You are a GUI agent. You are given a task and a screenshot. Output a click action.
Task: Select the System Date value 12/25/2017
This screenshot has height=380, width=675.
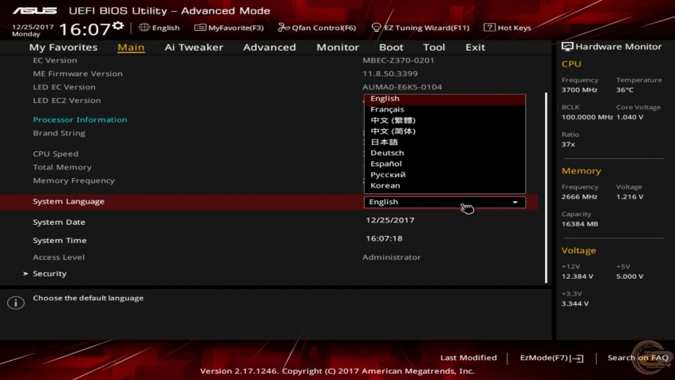pyautogui.click(x=390, y=220)
